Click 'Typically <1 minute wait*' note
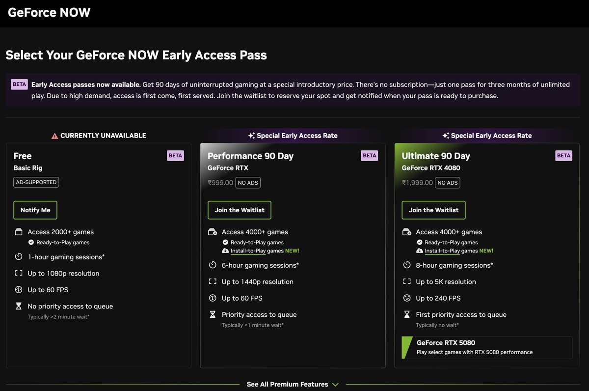589x391 pixels. 253,325
